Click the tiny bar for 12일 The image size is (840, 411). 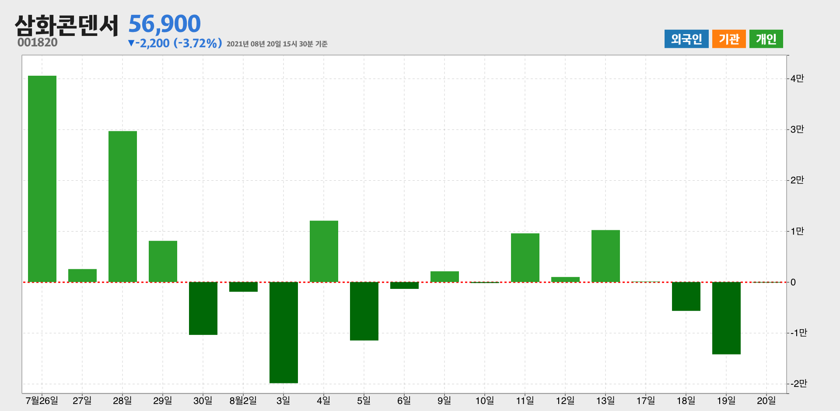(x=565, y=280)
